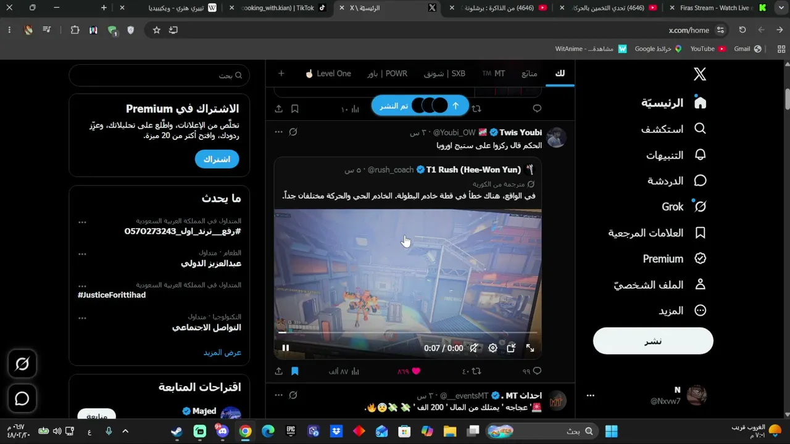Viewport: 790px width, 444px height.
Task: Repost the post with ٤٠ reposts
Action: coord(472,371)
